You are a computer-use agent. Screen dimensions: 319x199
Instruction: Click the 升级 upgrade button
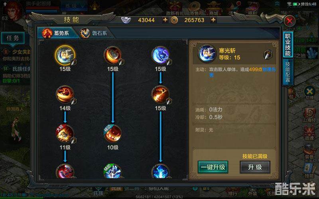255,167
